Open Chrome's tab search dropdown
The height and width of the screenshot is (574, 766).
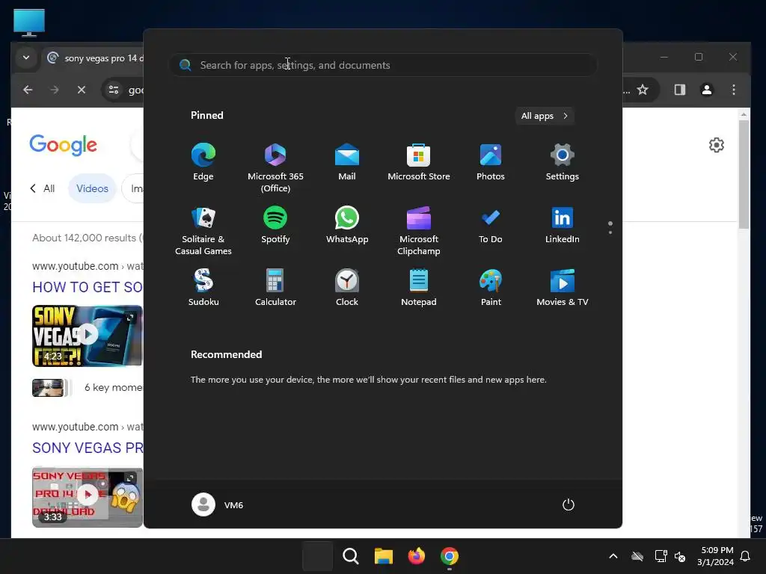[26, 58]
